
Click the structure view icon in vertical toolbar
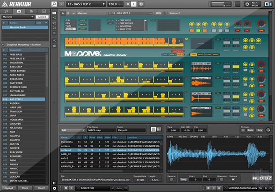pos(54,18)
